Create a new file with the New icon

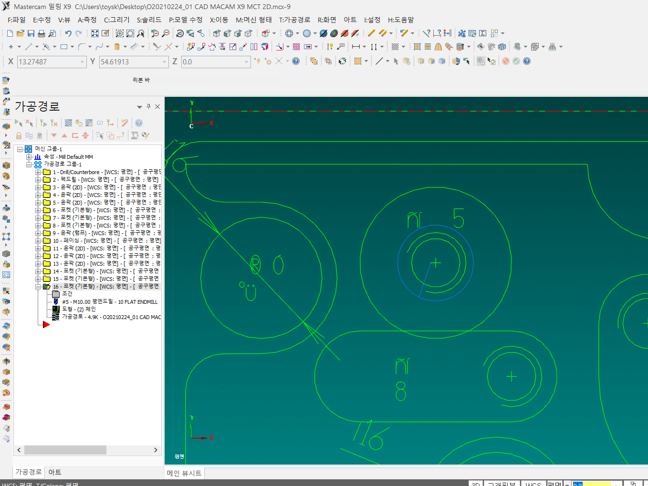point(10,33)
